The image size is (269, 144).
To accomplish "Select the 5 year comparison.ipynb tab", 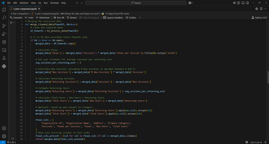I will (25, 9).
